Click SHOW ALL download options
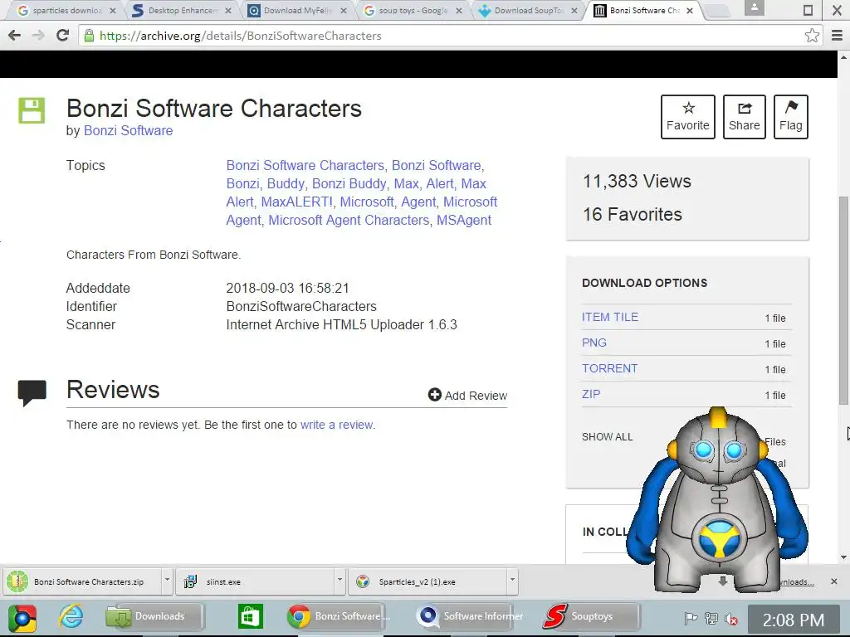Screen dimensions: 850x637 (x=607, y=437)
